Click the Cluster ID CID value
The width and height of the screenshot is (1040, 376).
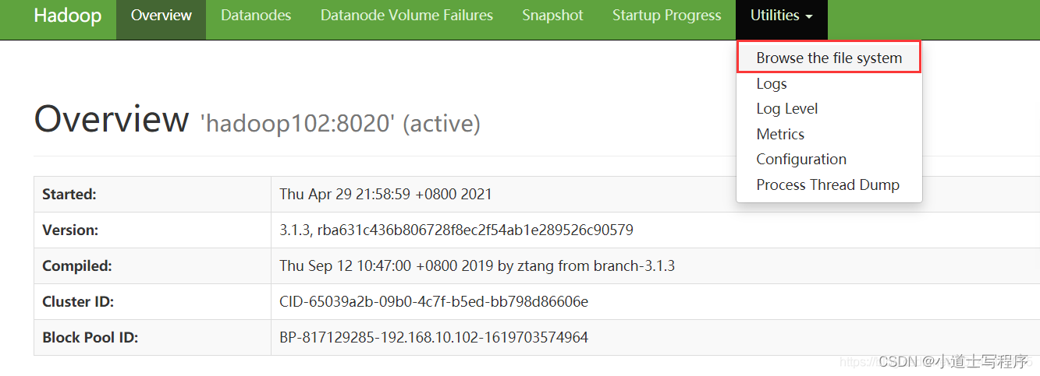pyautogui.click(x=434, y=302)
